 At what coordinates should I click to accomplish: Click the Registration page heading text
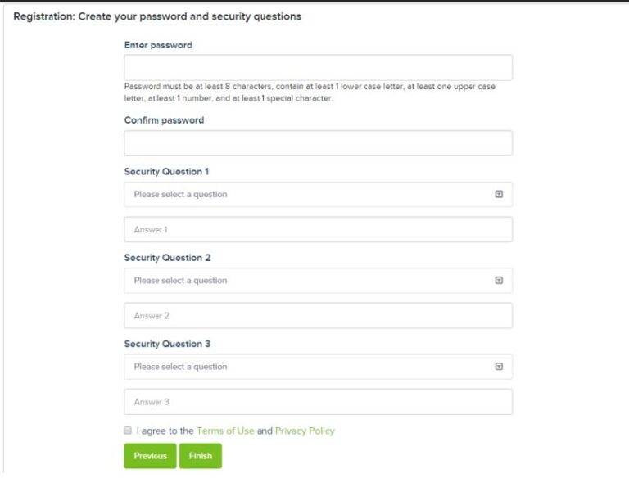click(157, 16)
